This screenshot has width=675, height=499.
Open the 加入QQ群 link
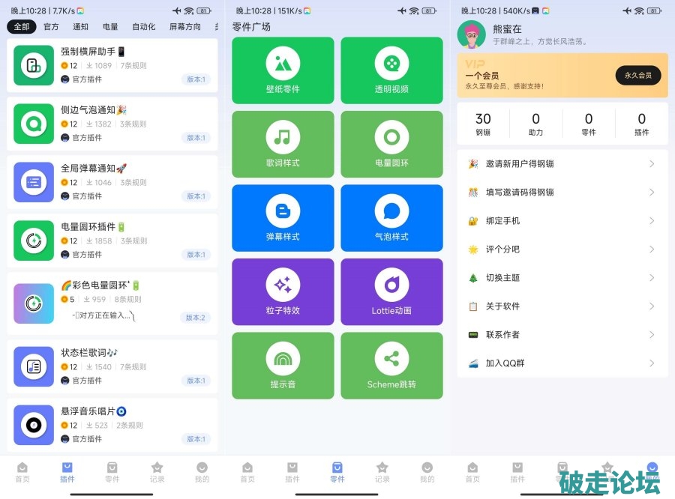(x=505, y=363)
